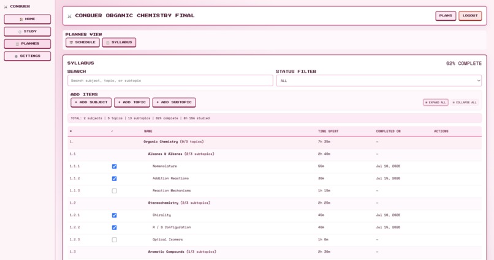Screen dimensions: 494x260
Task: Uncheck the R / S Configuration checkbox
Action: (115, 228)
